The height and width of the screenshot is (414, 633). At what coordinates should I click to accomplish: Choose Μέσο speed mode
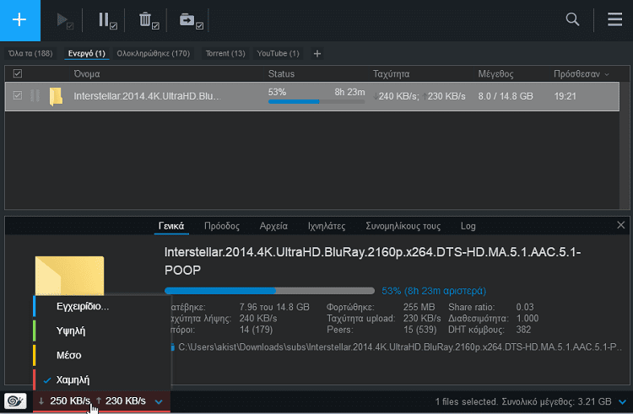[x=102, y=355]
